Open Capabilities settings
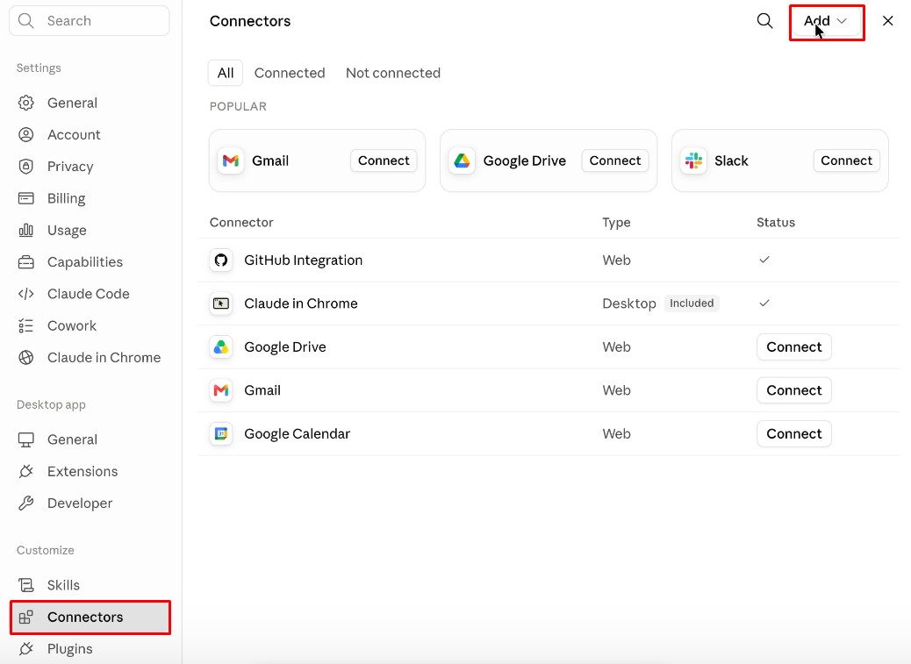Image resolution: width=911 pixels, height=664 pixels. 90,262
